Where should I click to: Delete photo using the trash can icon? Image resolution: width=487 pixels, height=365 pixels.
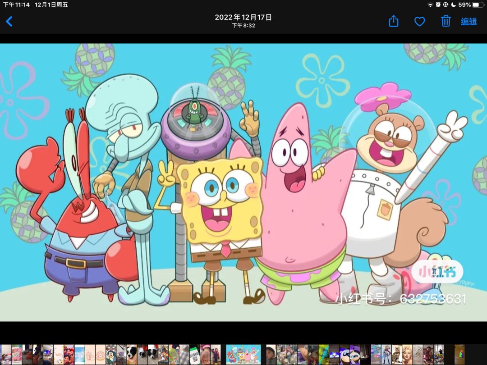[446, 21]
